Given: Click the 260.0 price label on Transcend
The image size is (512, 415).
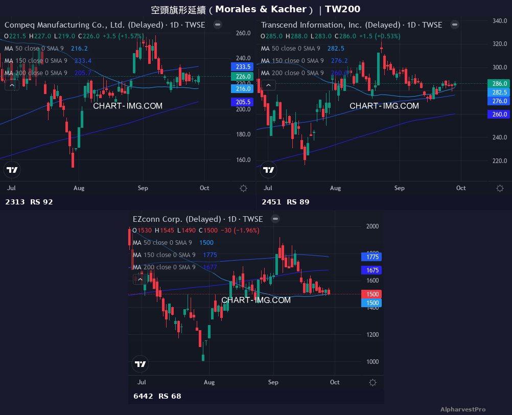Looking at the screenshot, I should (499, 114).
